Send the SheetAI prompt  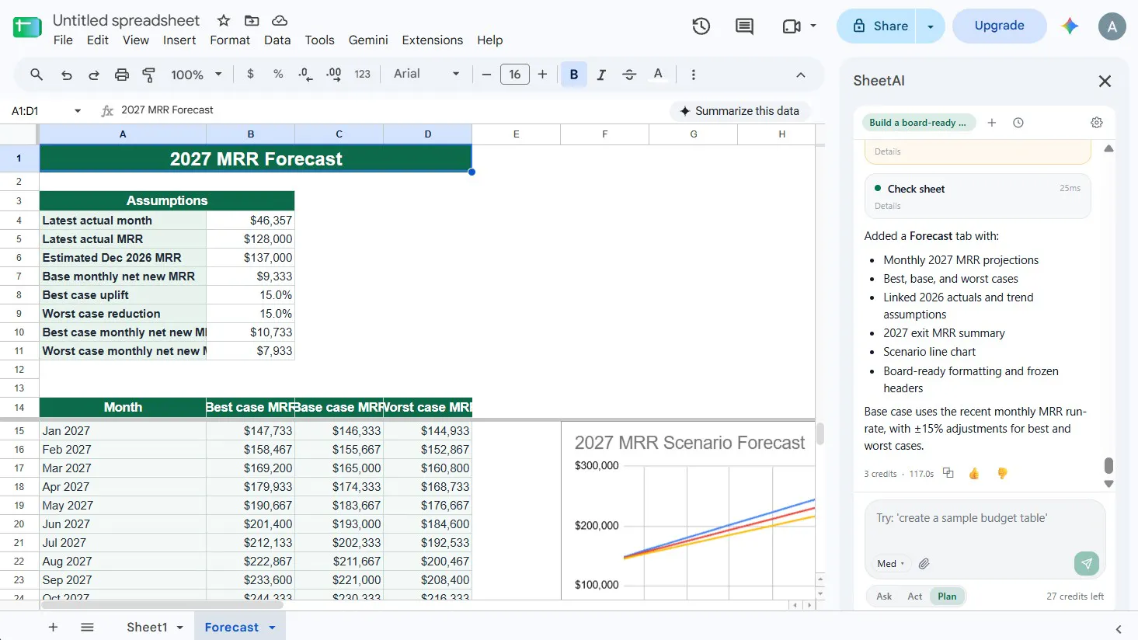click(x=1087, y=564)
